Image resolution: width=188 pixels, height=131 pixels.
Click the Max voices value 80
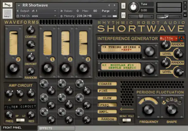[95, 11]
